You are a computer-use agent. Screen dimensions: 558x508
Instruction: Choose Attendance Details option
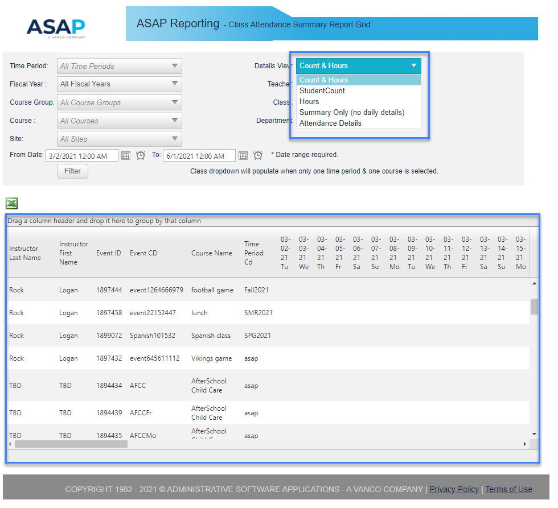(358, 123)
